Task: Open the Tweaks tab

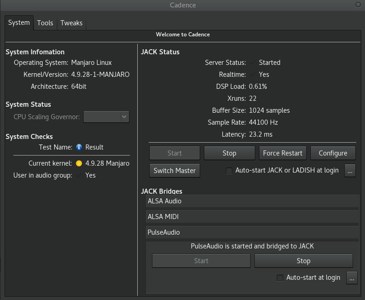Action: [x=71, y=23]
